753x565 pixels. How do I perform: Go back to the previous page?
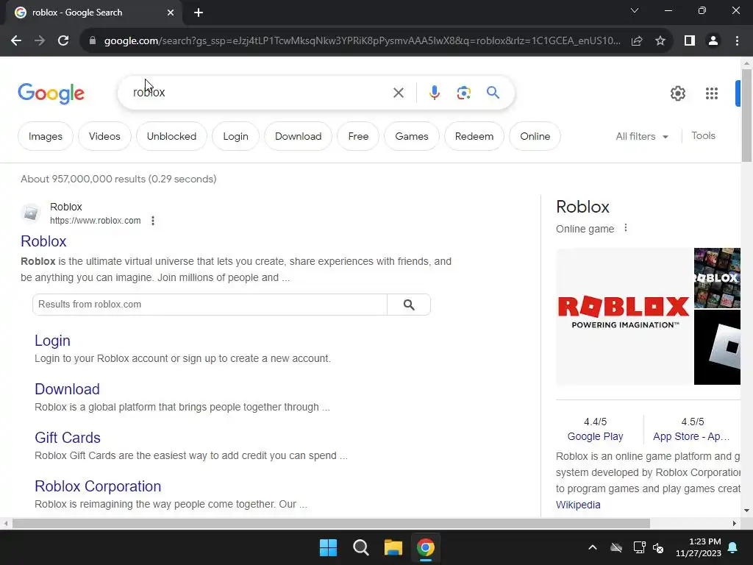coord(16,41)
